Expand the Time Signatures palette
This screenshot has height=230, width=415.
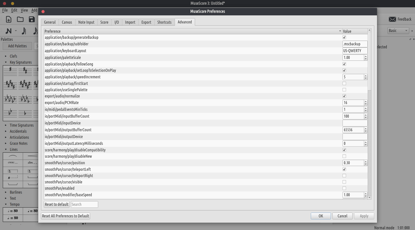click(x=6, y=125)
